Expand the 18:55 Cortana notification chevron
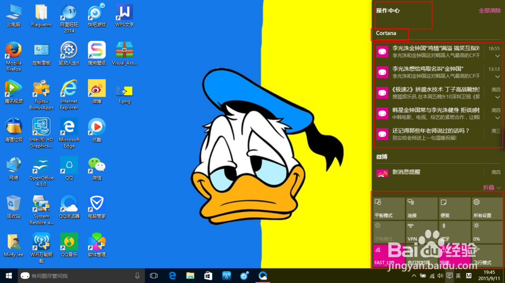Screen dimensions: 505x283 [497, 56]
